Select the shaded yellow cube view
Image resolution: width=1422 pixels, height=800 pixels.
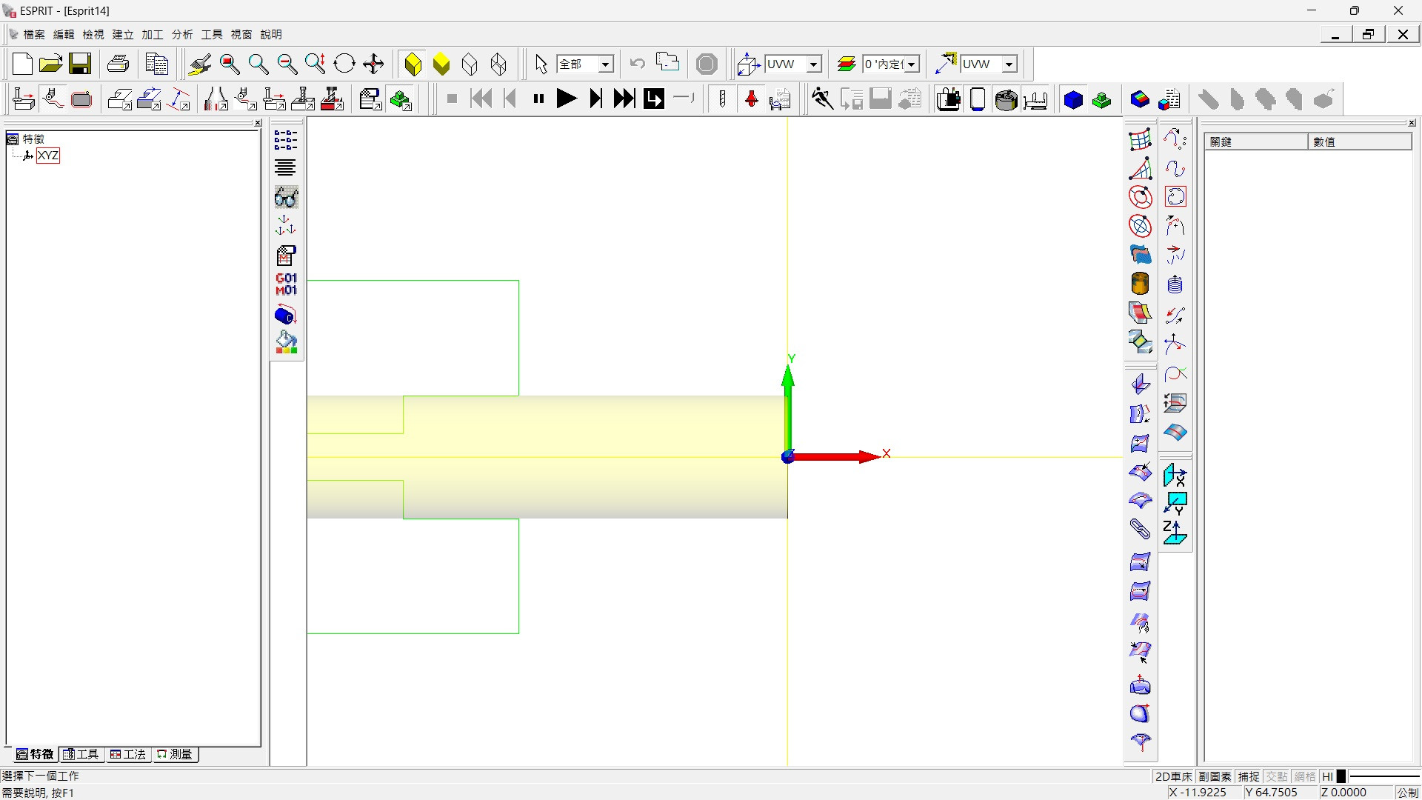click(413, 64)
